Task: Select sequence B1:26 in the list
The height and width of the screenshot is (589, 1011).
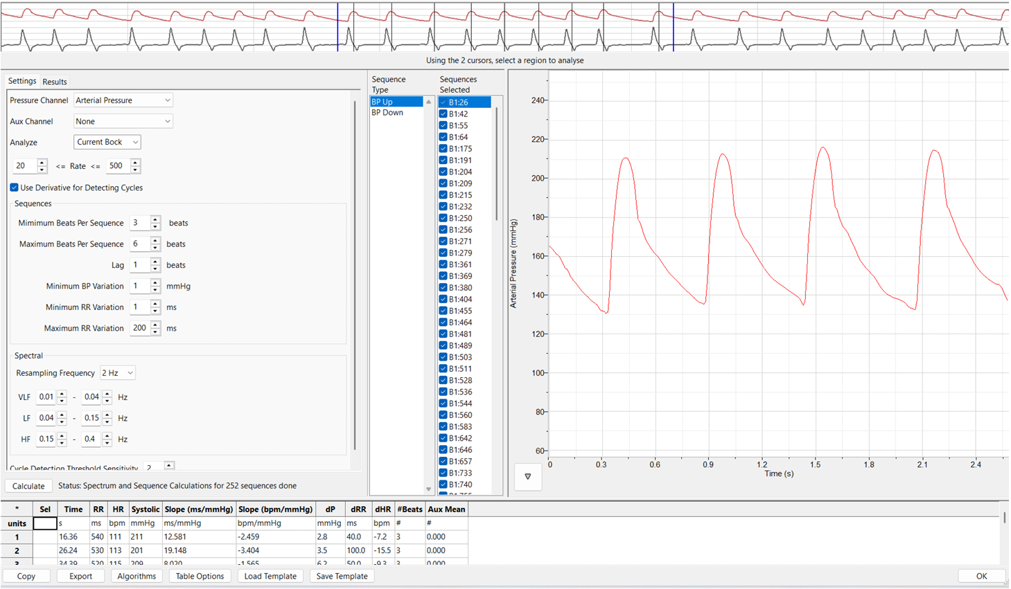Action: click(465, 102)
